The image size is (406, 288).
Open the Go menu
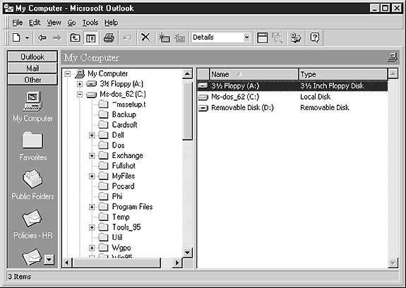71,23
